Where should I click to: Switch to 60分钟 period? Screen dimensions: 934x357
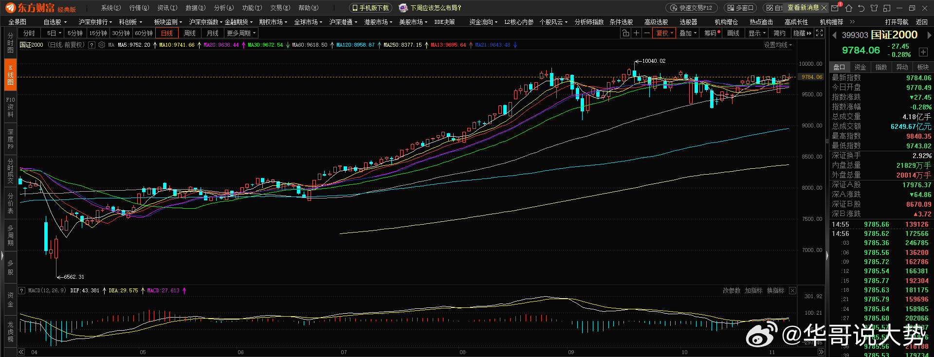(144, 33)
